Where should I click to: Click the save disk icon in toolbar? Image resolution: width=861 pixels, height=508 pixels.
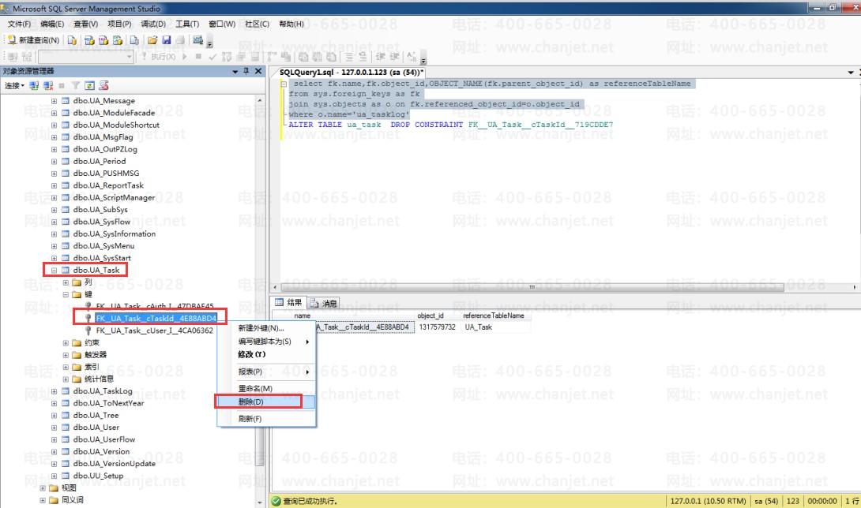tap(167, 40)
